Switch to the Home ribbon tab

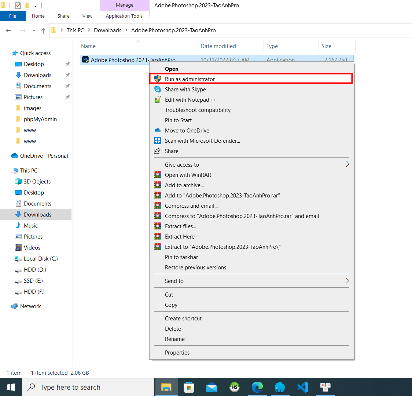tap(38, 16)
